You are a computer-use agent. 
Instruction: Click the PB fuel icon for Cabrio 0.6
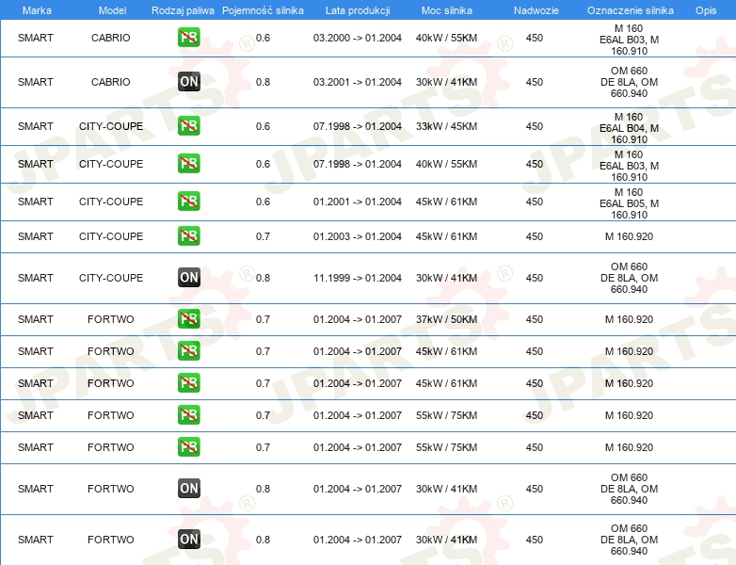point(188,38)
